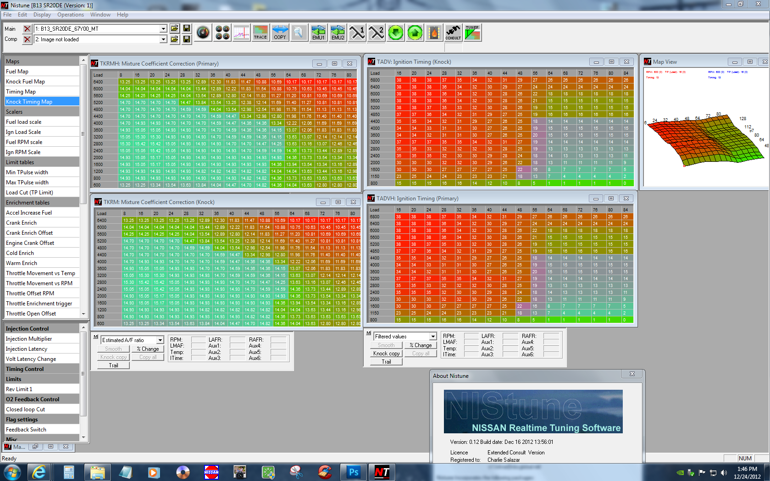Viewport: 770px width, 481px height.
Task: Select Rev Limit 1 entry
Action: coord(41,389)
